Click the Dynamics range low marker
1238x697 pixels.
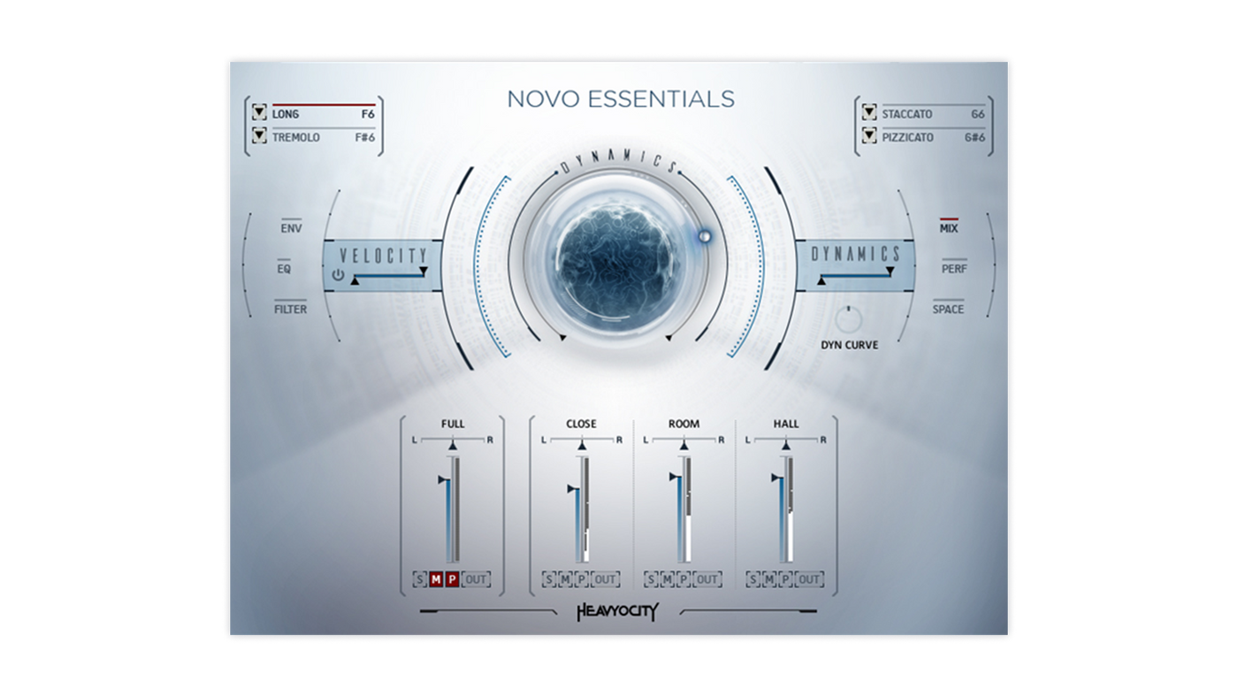click(822, 281)
